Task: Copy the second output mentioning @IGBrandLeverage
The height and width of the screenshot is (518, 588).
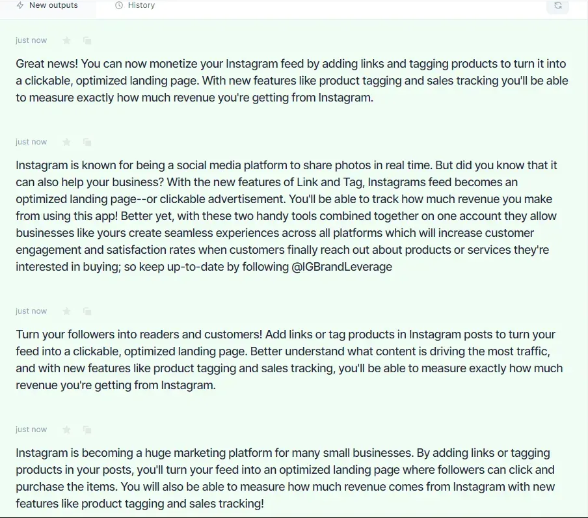Action: click(x=87, y=142)
